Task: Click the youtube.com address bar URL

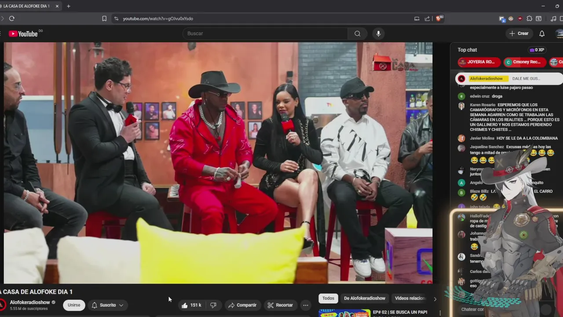Action: (158, 18)
